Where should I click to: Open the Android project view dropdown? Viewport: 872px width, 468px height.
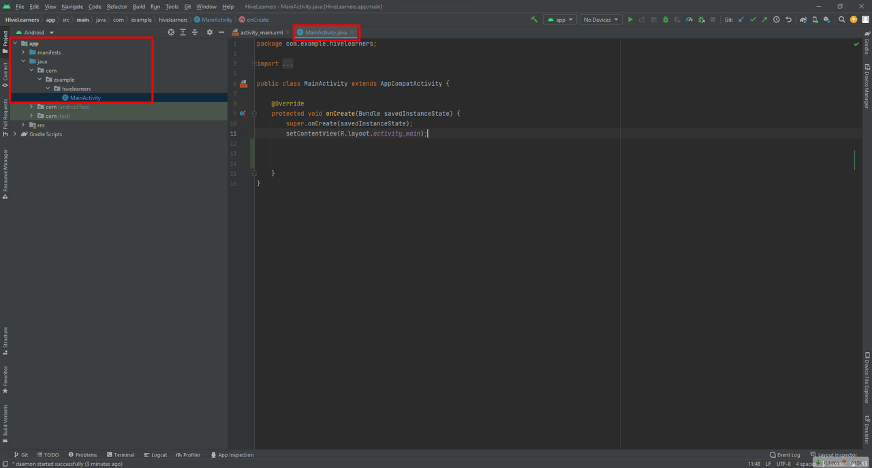pyautogui.click(x=34, y=32)
